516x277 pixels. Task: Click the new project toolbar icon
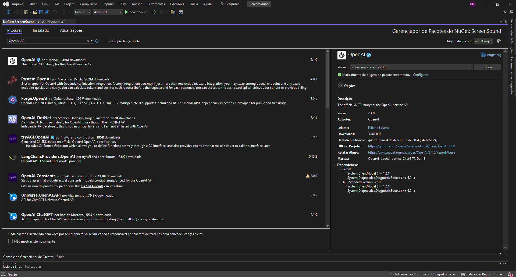[26, 12]
